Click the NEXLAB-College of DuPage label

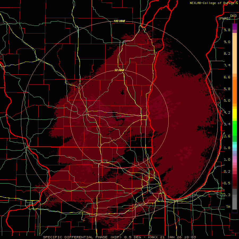(214, 3)
